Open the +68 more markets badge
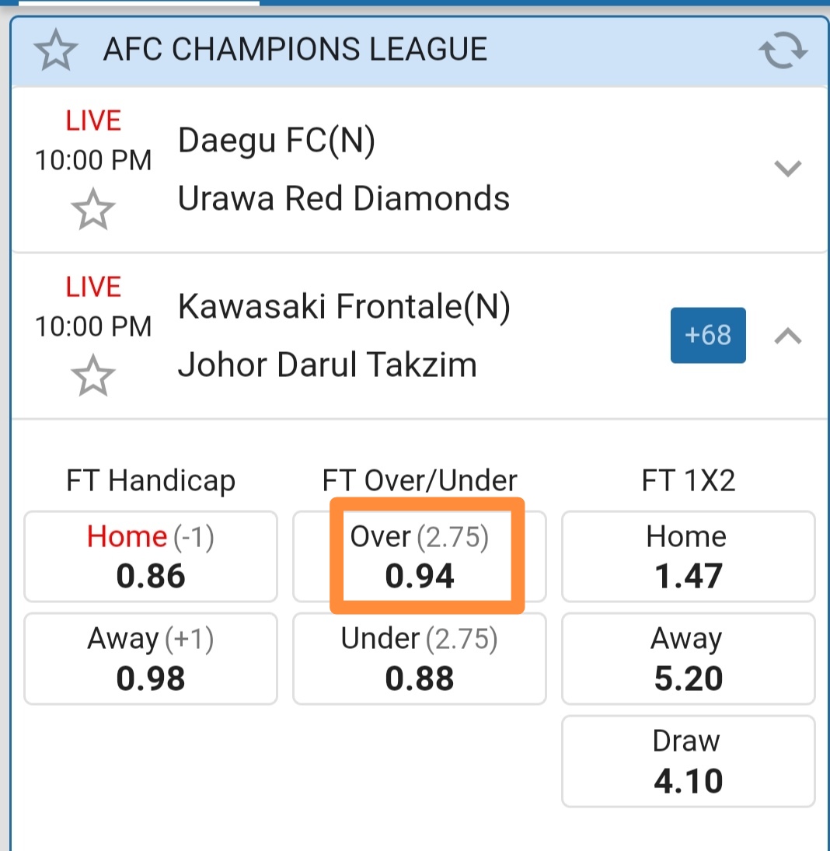This screenshot has width=830, height=851. click(x=708, y=335)
